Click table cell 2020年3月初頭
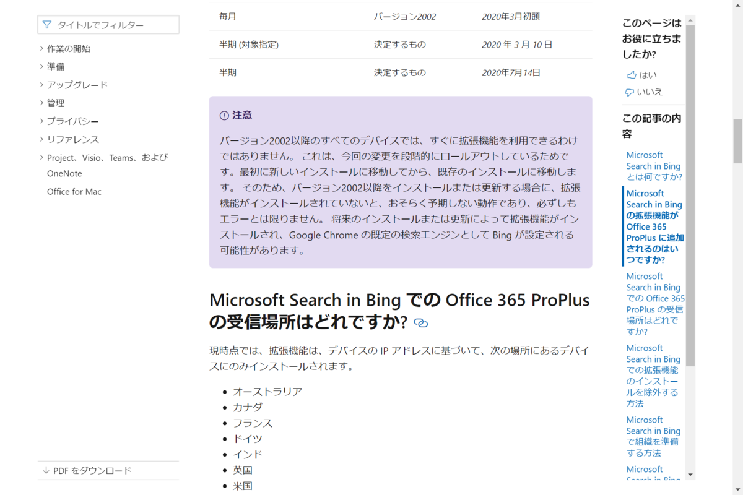The width and height of the screenshot is (743, 495). click(511, 17)
